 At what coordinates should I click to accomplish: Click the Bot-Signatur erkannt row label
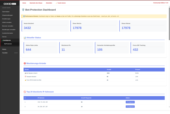32,73
